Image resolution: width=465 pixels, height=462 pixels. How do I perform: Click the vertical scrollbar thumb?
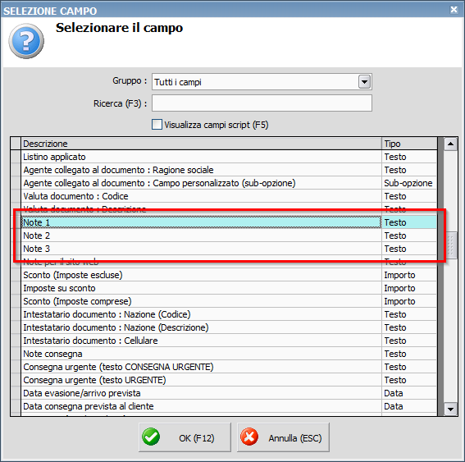[450, 245]
